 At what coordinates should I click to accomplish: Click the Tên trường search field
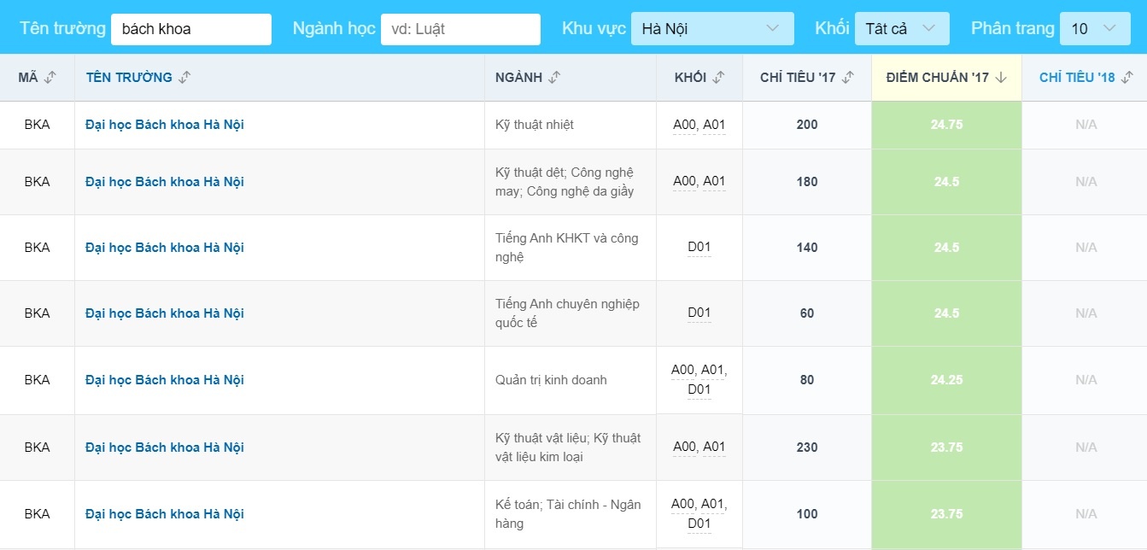(190, 29)
